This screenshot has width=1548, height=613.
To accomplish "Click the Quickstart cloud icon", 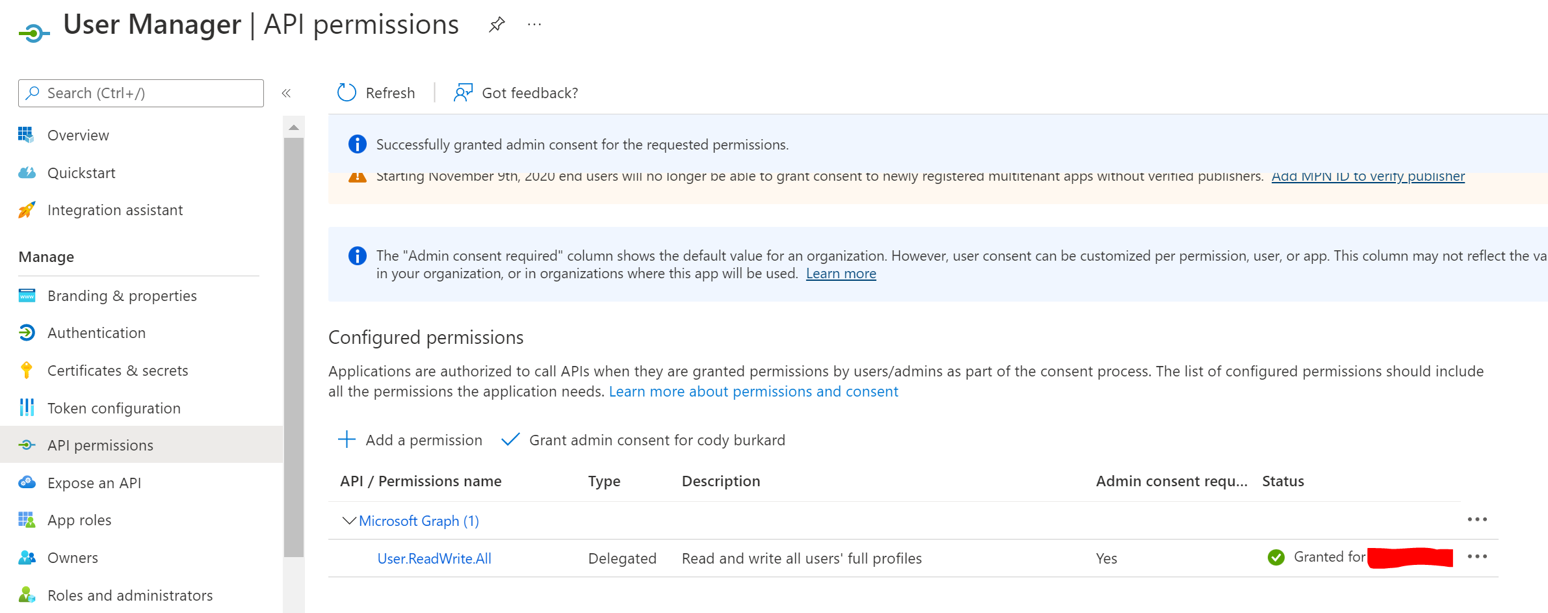I will [x=27, y=172].
